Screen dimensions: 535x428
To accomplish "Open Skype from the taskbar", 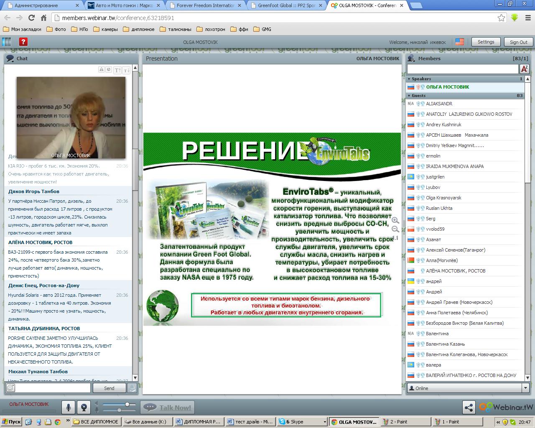I will click(302, 422).
